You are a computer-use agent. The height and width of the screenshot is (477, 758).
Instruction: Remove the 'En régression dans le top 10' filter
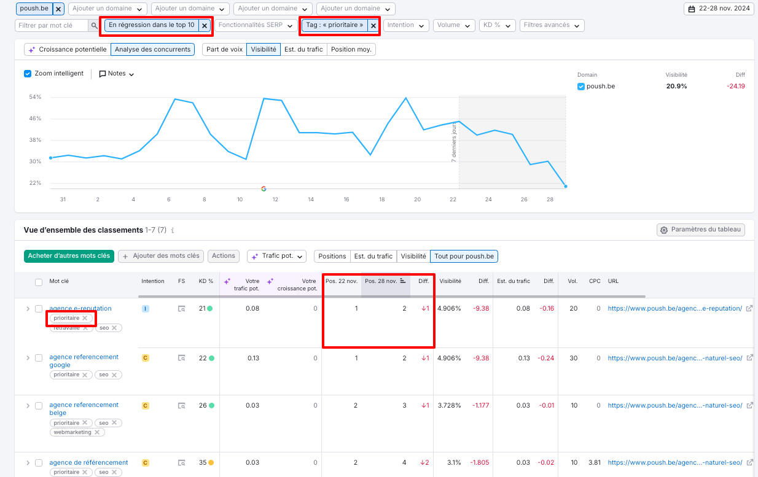(x=204, y=26)
